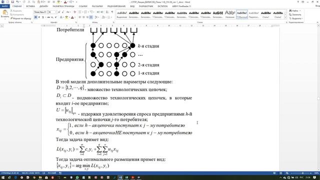The image size is (320, 180).
Task: Expand the styles gallery
Action: 285,18
